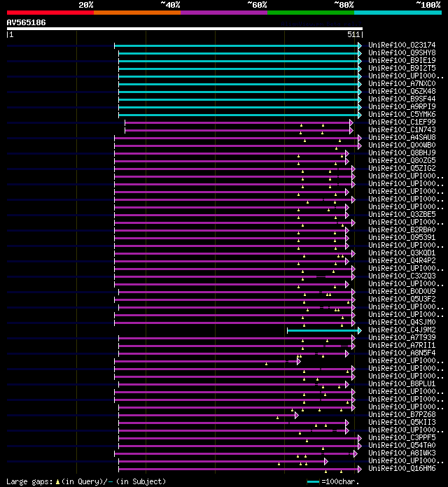Click the cyan alignment bar for UniRef100_O23174
This screenshot has height=487, width=448.
[x=238, y=45]
